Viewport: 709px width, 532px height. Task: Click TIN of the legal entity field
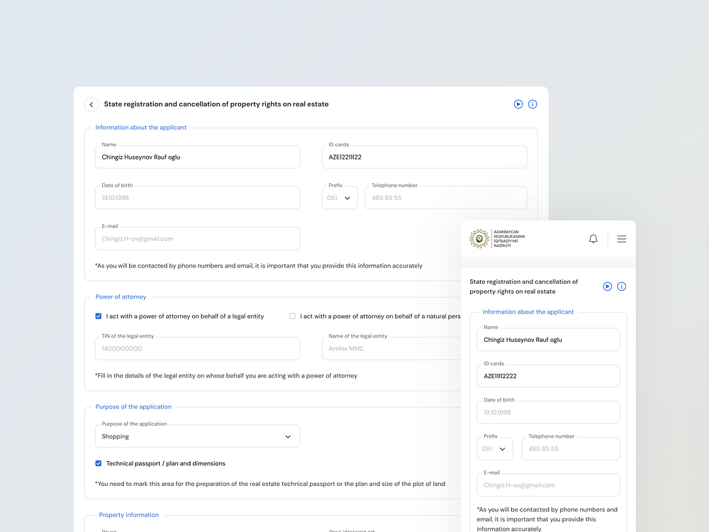pos(197,349)
